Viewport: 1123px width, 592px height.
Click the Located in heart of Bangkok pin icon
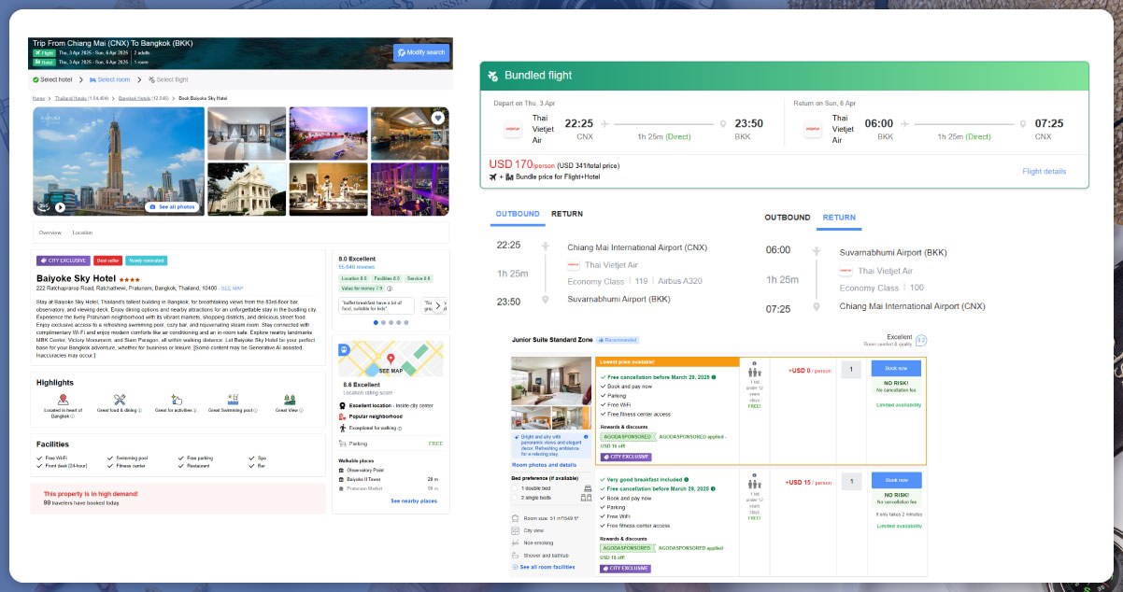64,400
